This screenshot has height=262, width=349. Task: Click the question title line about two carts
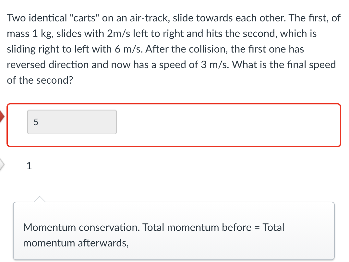(x=172, y=18)
